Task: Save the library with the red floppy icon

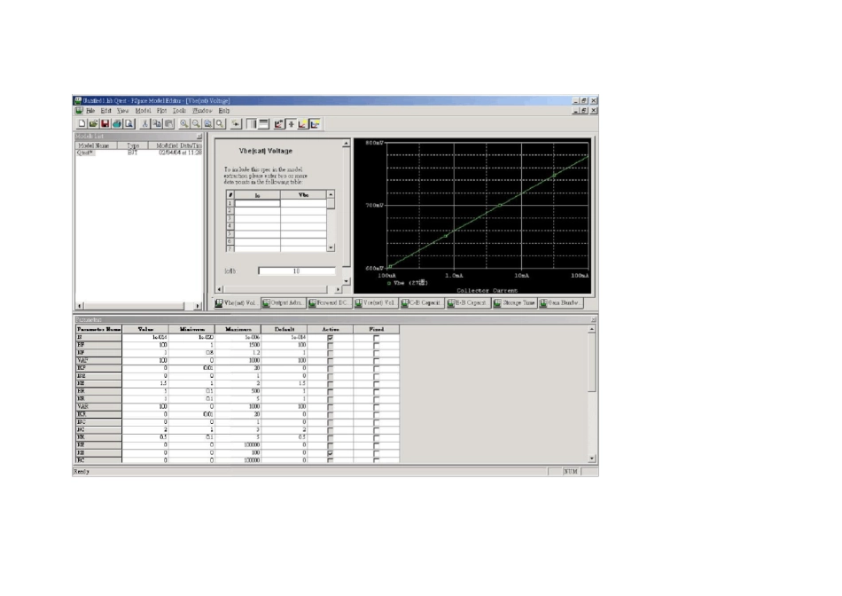Action: [x=105, y=123]
